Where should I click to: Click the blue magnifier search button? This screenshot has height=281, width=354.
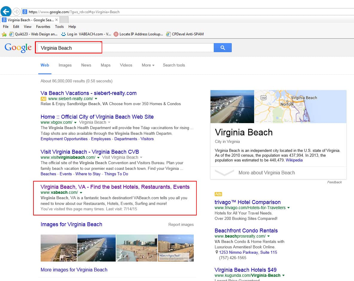point(223,48)
